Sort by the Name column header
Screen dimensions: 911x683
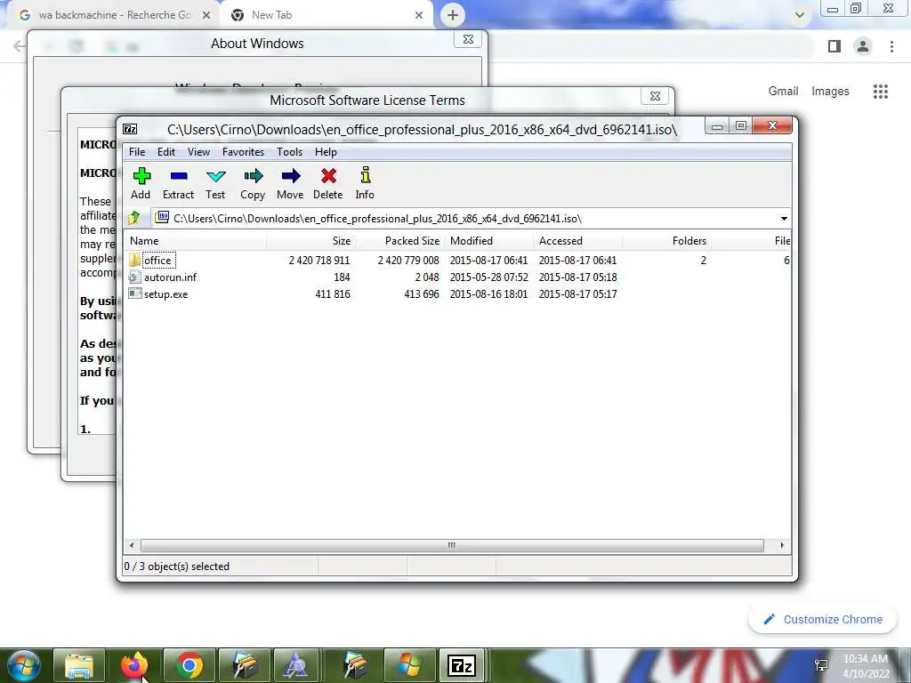(x=196, y=240)
